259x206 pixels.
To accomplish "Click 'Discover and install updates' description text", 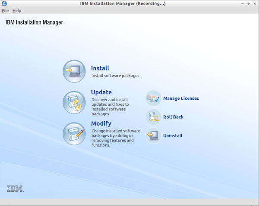I will click(110, 107).
